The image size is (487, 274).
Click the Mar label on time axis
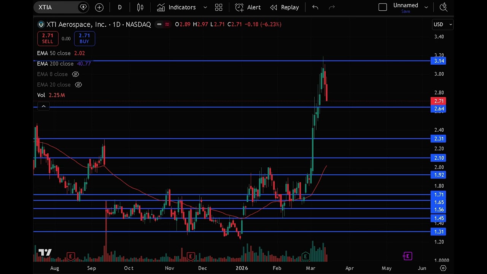tap(310, 268)
